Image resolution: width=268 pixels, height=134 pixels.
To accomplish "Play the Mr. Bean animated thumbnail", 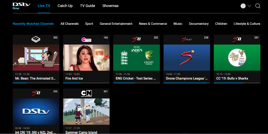I will click(36, 58).
